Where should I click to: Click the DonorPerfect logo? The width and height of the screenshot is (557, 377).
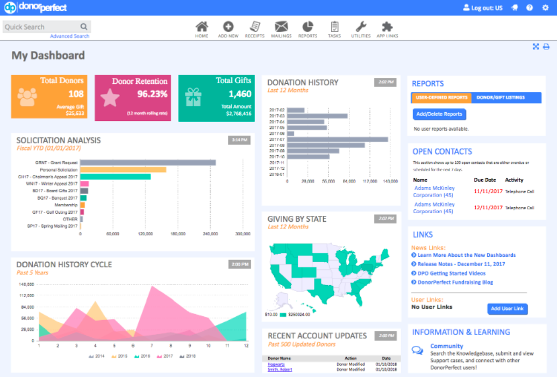35,8
